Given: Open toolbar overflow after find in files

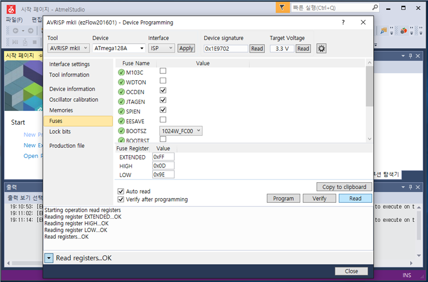Looking at the screenshot, I should click(x=392, y=31).
